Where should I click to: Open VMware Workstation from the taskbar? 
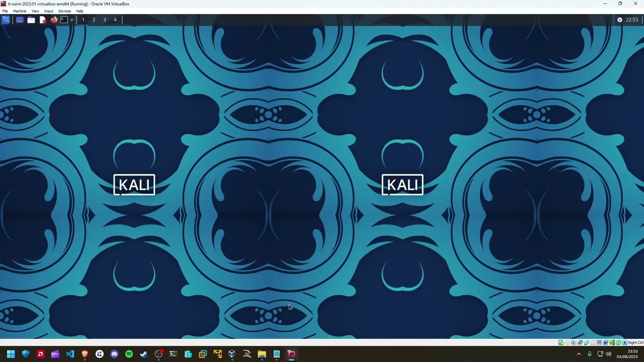(x=203, y=354)
